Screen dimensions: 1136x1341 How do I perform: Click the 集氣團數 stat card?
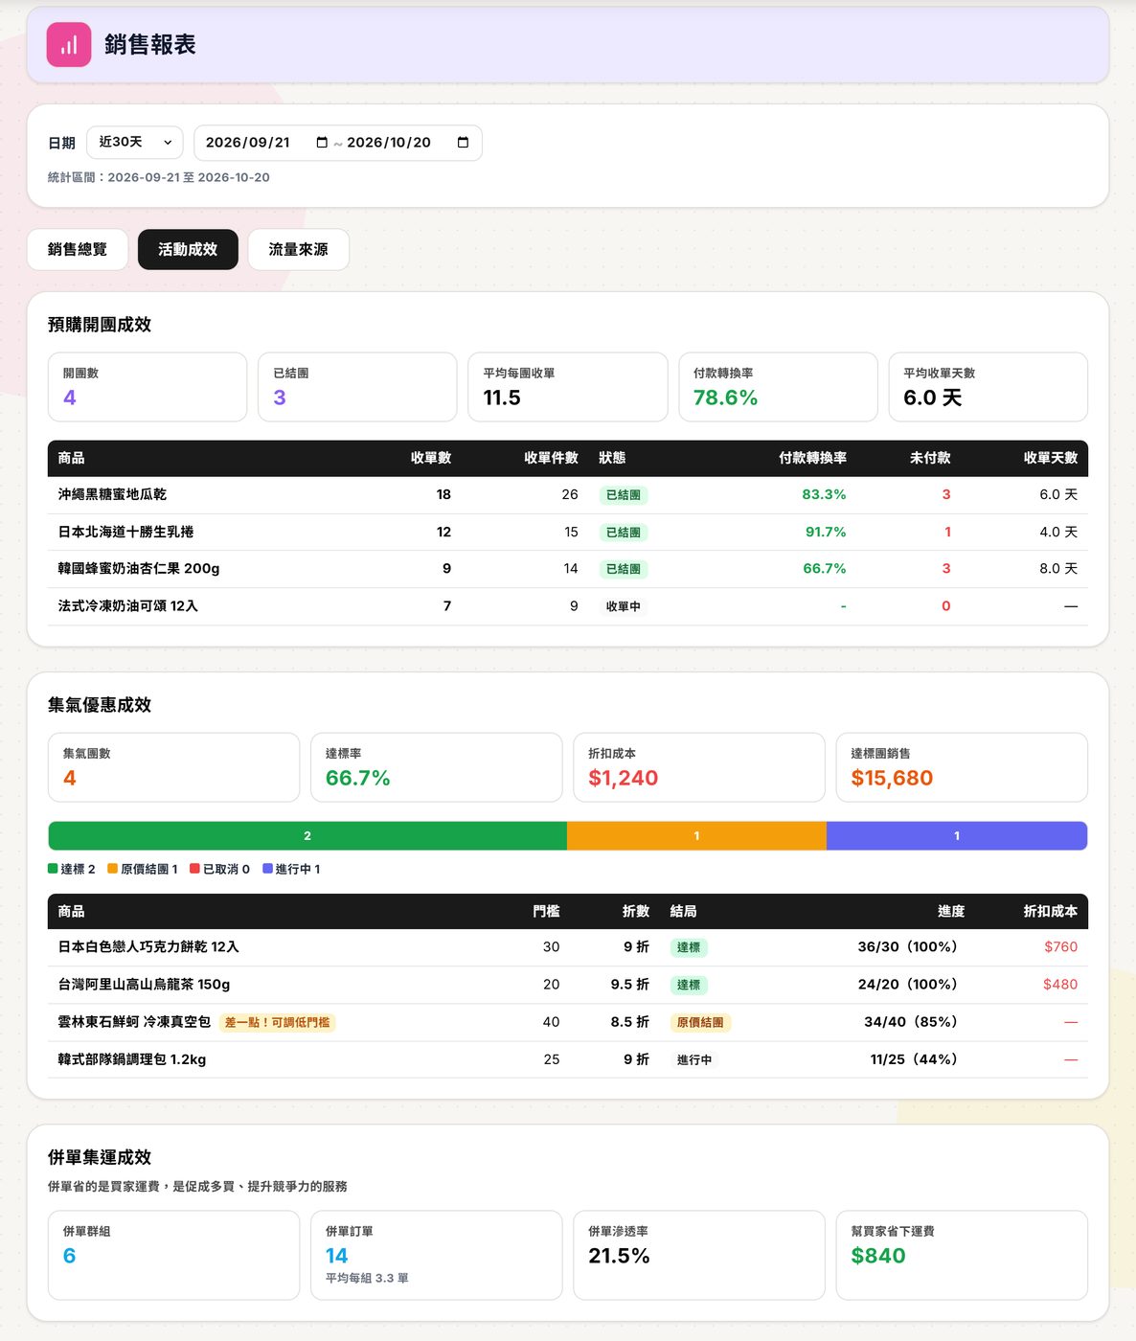pyautogui.click(x=173, y=767)
